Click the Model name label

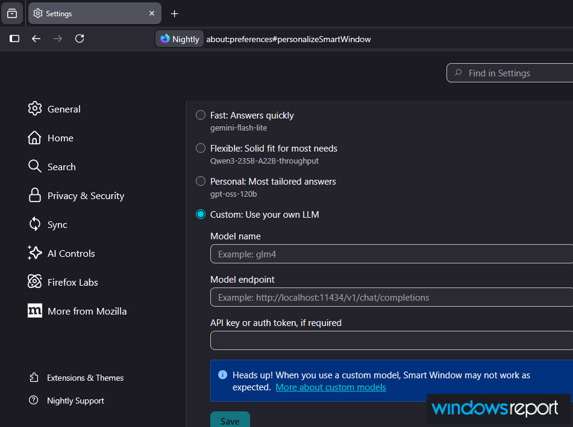point(236,236)
